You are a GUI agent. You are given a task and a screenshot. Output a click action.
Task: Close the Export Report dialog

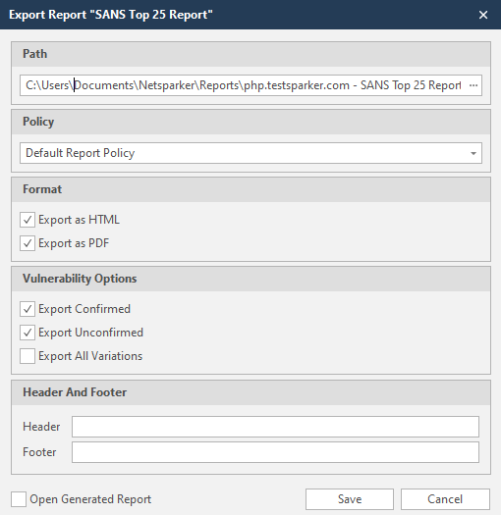(x=483, y=15)
